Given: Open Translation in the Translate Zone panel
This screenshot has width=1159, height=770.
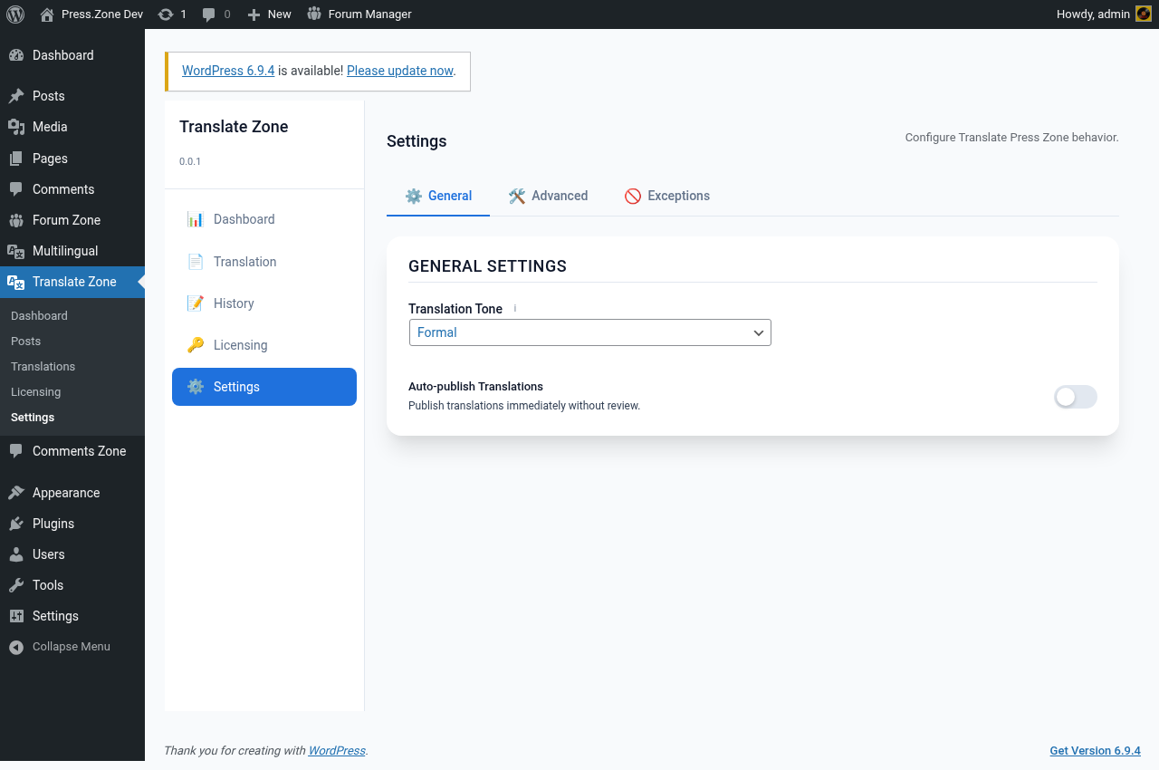Looking at the screenshot, I should coord(264,262).
